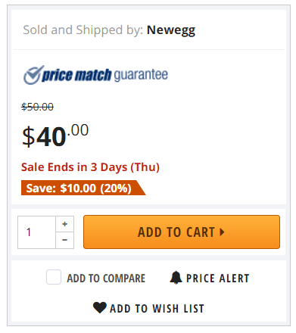296x333 pixels.
Task: Tick the Add to Compare checkbox
Action: click(54, 277)
